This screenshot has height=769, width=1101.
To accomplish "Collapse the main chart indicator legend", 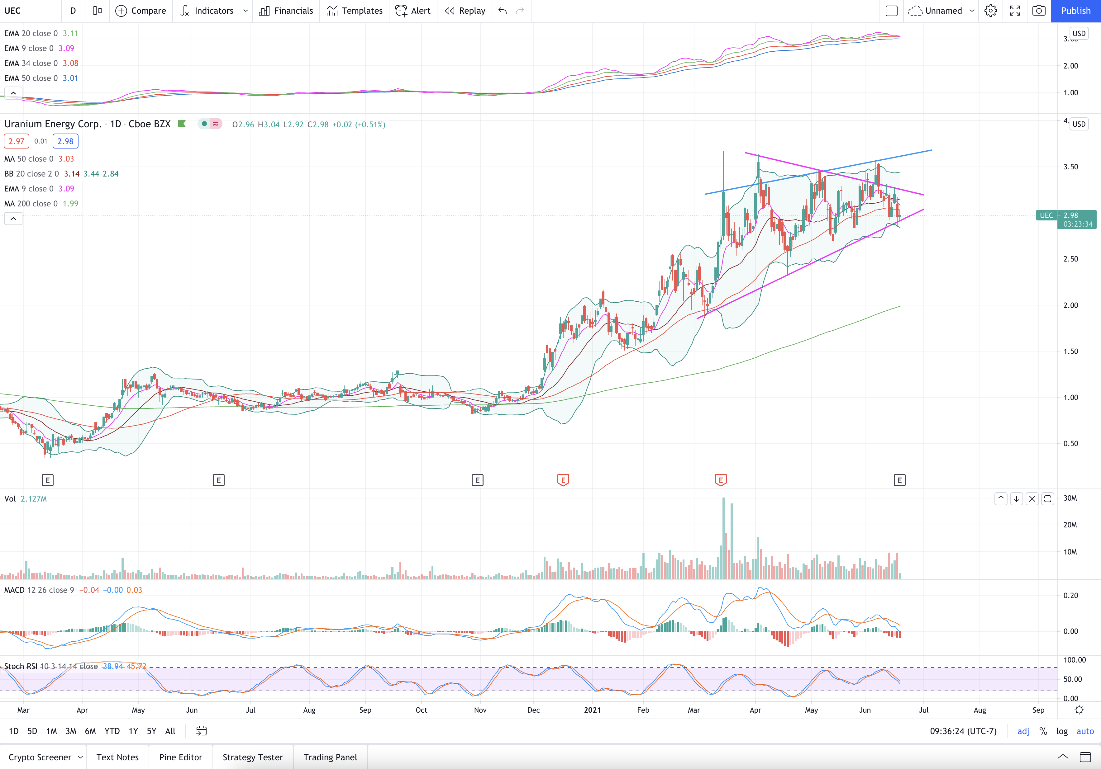I will [13, 219].
